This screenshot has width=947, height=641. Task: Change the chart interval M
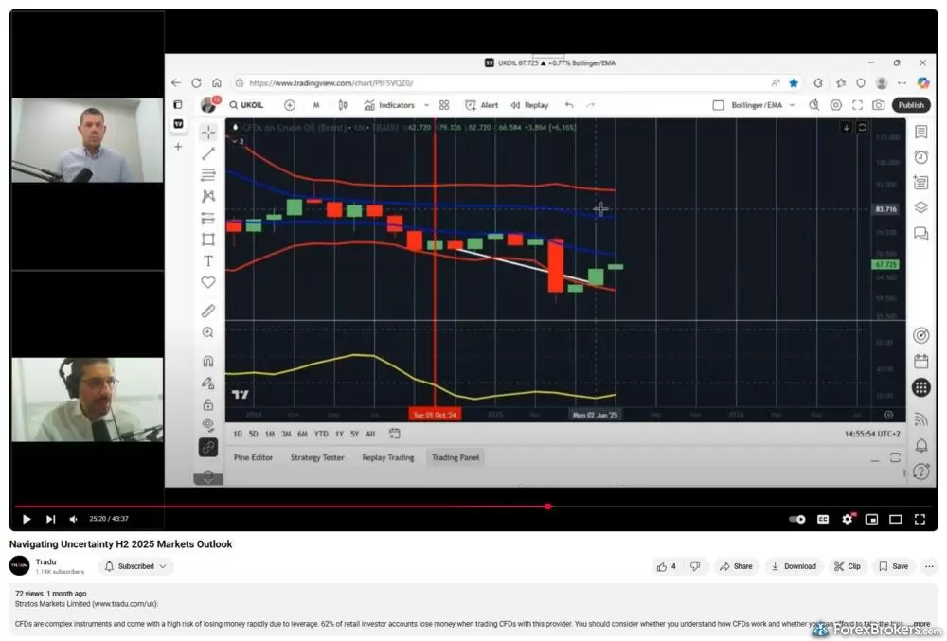316,105
